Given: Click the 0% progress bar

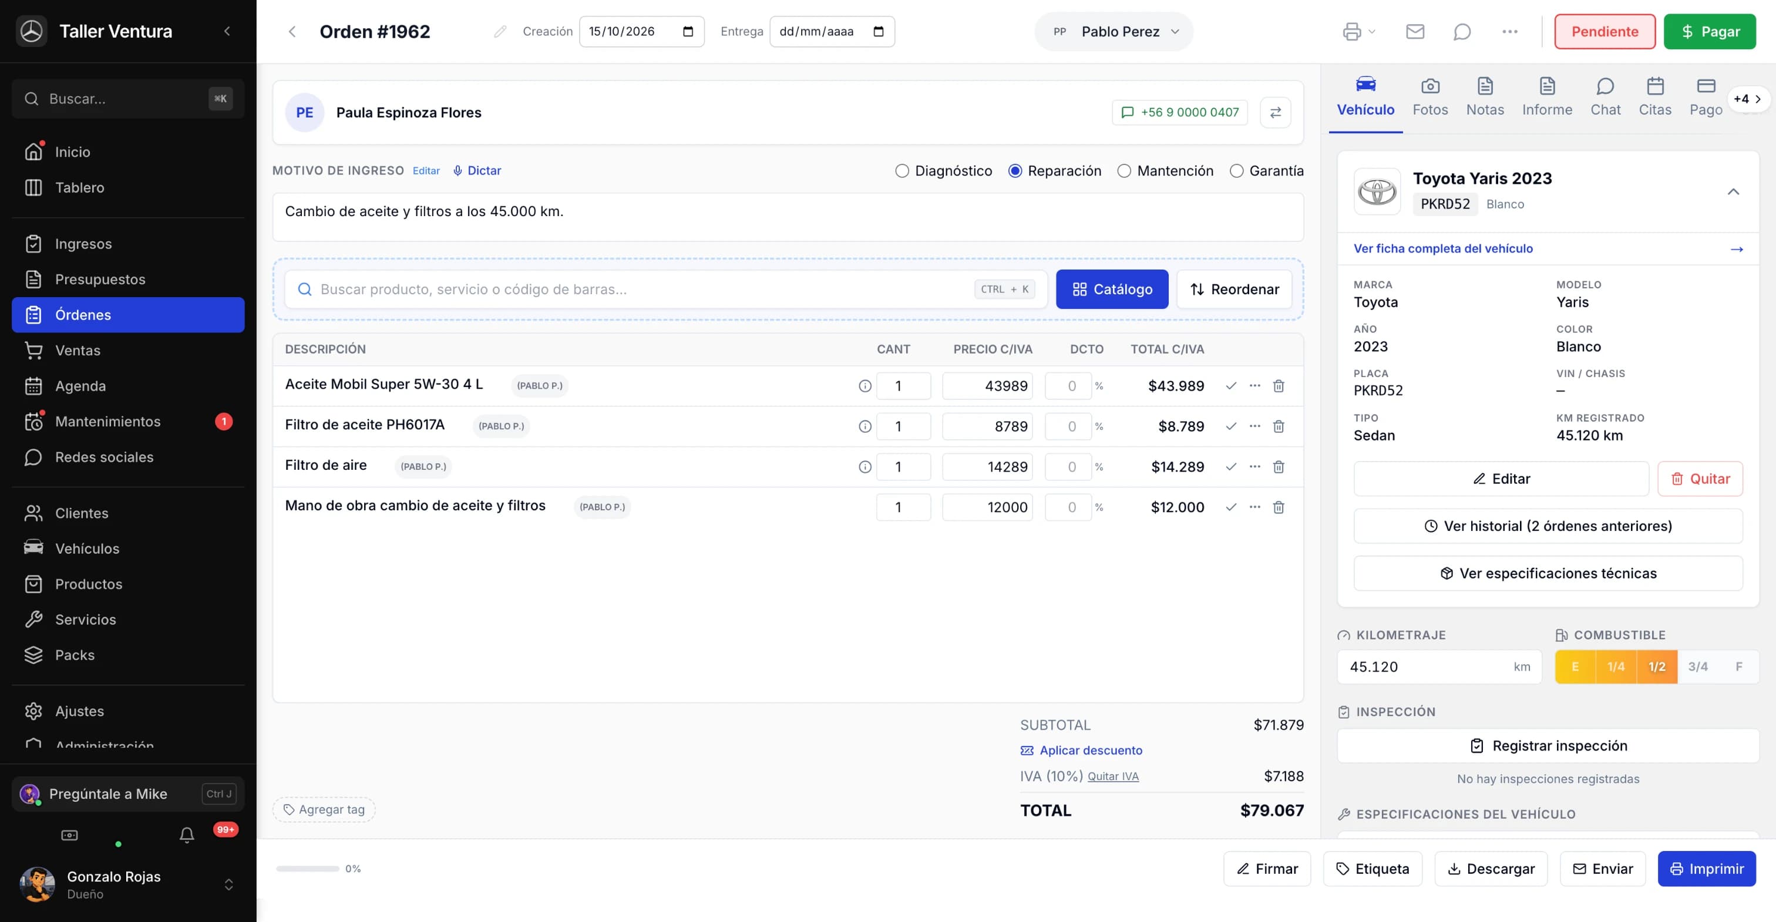Looking at the screenshot, I should pyautogui.click(x=308, y=869).
